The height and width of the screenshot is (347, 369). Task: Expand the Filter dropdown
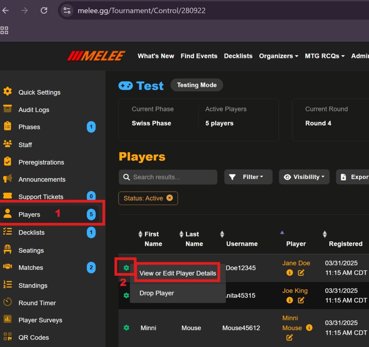click(248, 177)
